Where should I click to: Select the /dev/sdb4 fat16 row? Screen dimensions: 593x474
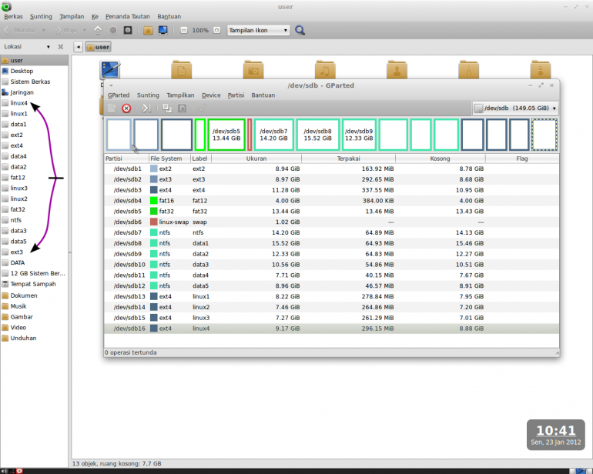332,201
